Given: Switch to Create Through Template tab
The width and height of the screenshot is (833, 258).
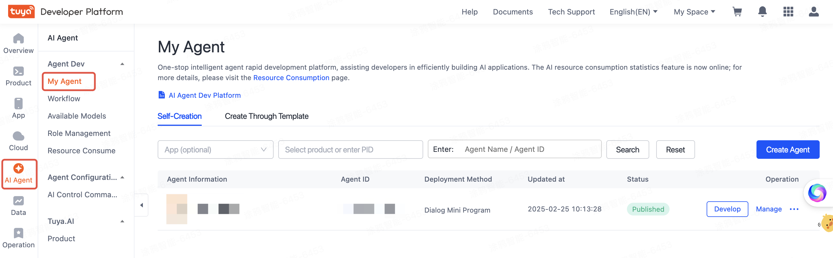Looking at the screenshot, I should point(266,116).
